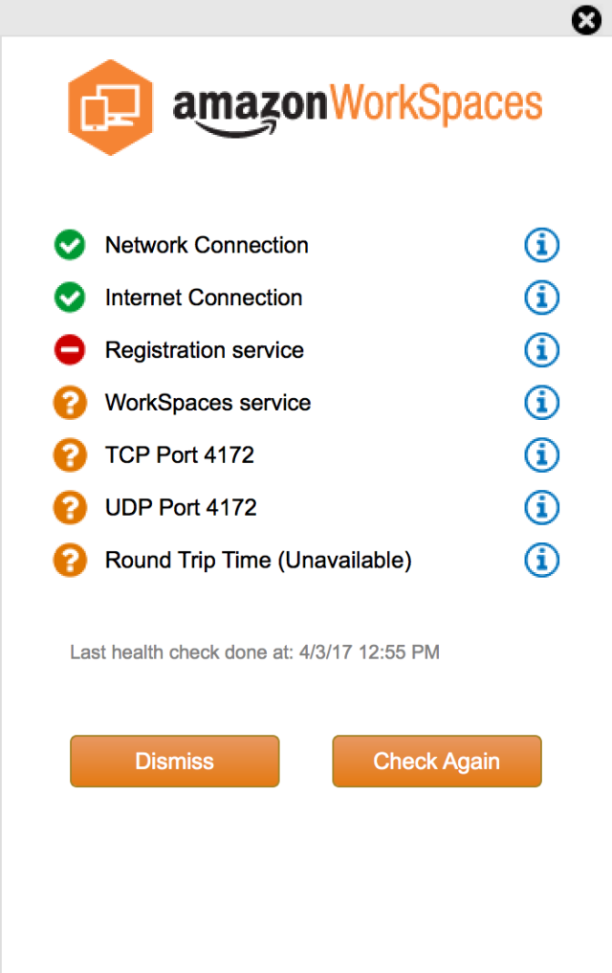The image size is (612, 973).
Task: Select the Registration service label
Action: pyautogui.click(x=205, y=351)
